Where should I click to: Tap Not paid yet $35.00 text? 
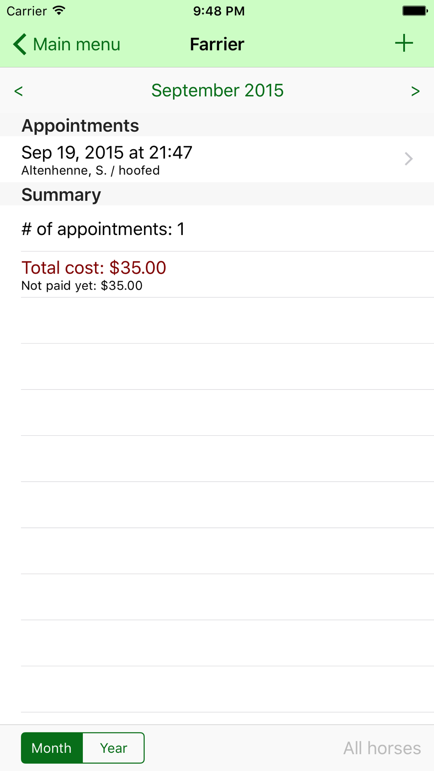pos(82,286)
